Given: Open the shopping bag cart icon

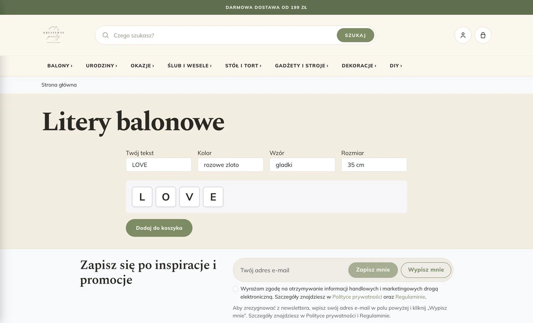Looking at the screenshot, I should [x=483, y=35].
